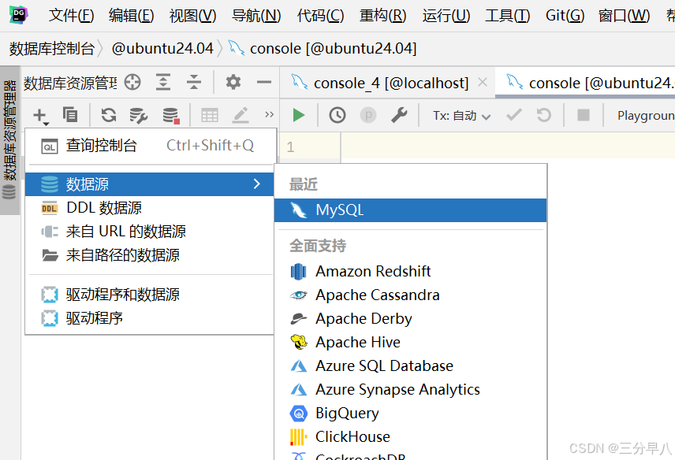Click the expand all icon in database explorer
The width and height of the screenshot is (675, 460).
[163, 82]
